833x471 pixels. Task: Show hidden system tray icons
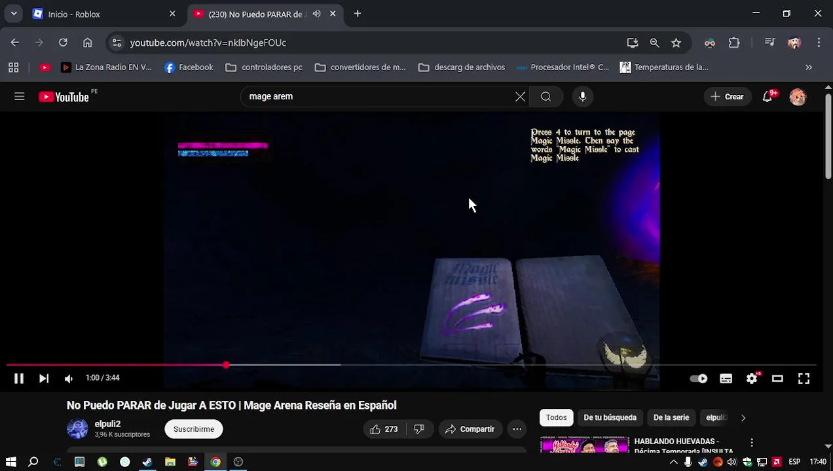tap(673, 462)
